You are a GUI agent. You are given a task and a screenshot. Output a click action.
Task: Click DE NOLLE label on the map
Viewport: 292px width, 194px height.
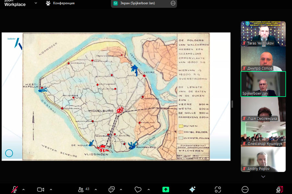point(79,145)
